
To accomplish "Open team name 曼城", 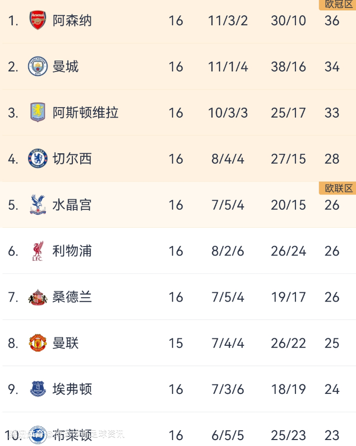I will pyautogui.click(x=65, y=66).
